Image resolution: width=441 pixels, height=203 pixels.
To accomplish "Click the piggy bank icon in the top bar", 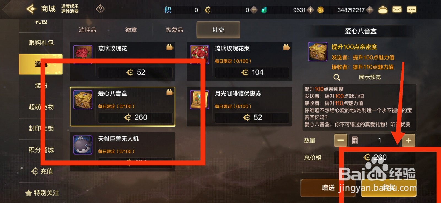I will click(383, 10).
